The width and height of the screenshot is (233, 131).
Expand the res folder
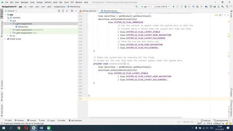tap(8, 36)
